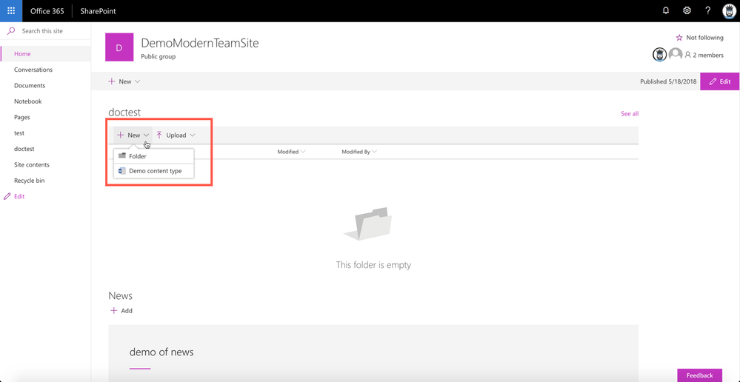Click the doctest web part heading
Image resolution: width=740 pixels, height=382 pixels.
coord(124,113)
